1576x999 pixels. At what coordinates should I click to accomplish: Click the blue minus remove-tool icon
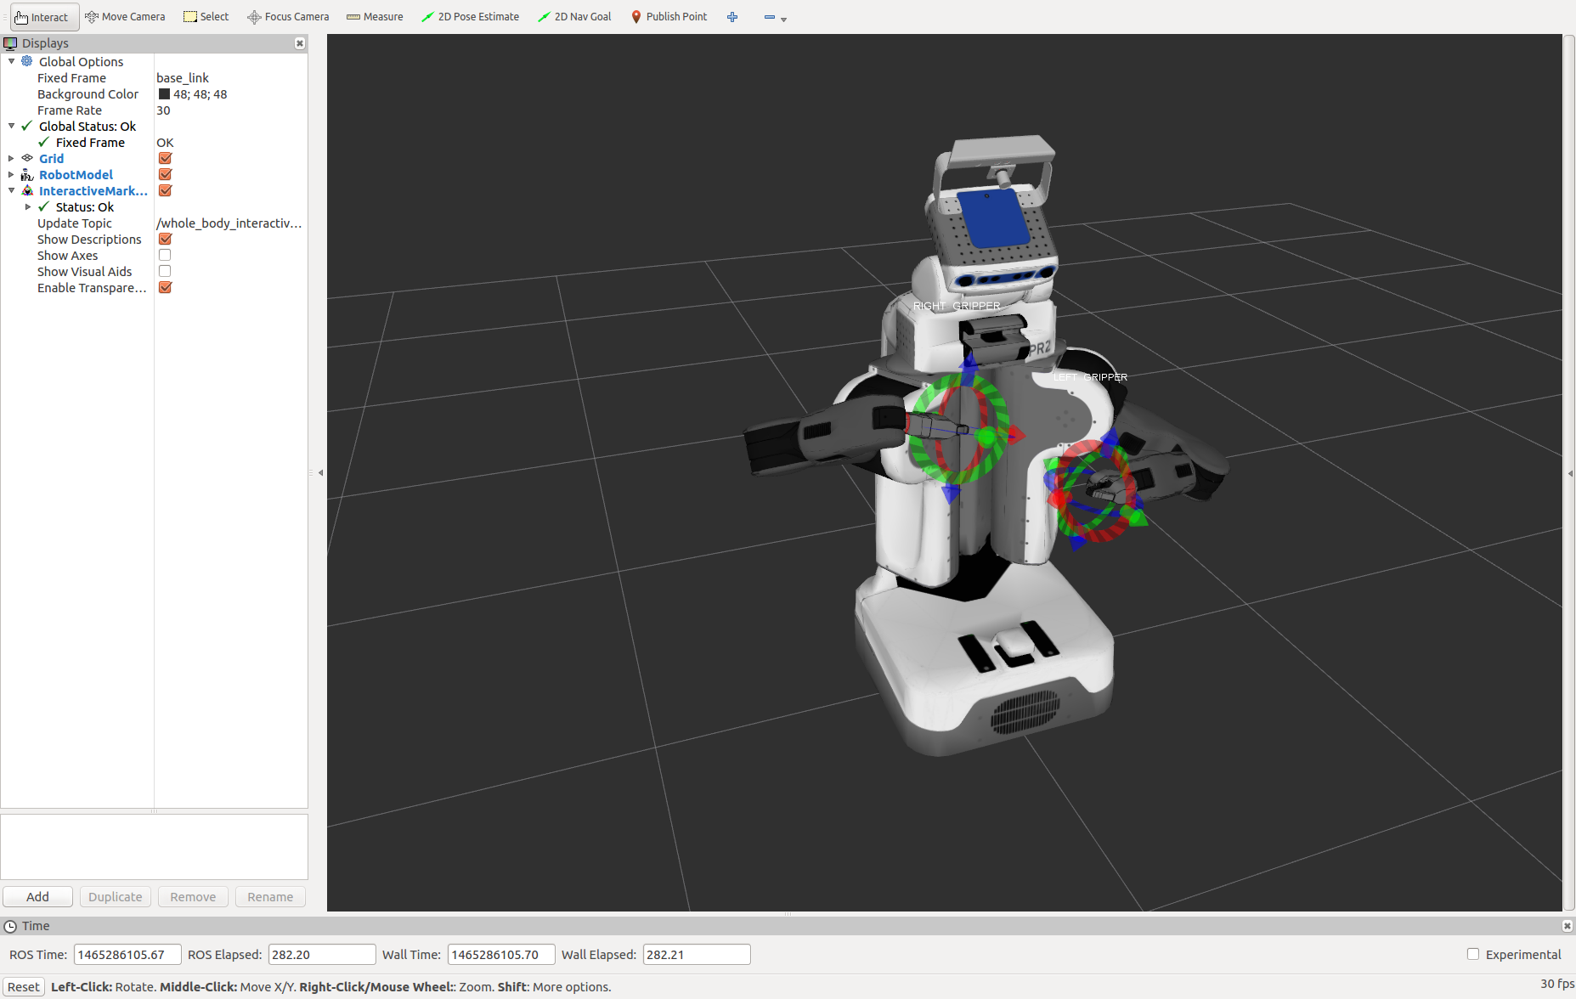click(x=769, y=17)
